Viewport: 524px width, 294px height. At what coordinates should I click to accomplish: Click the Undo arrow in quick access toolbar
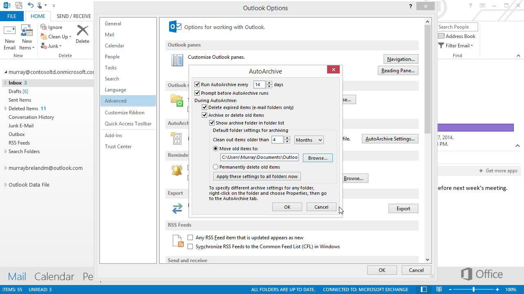tap(31, 5)
